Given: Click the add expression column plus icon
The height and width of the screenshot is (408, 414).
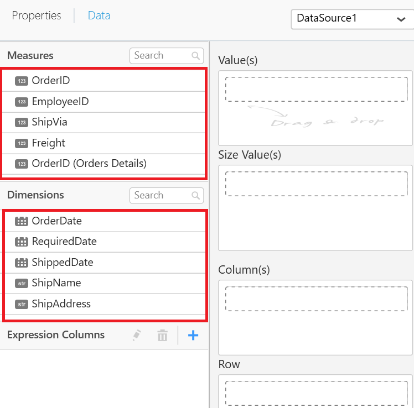Looking at the screenshot, I should click(x=193, y=335).
